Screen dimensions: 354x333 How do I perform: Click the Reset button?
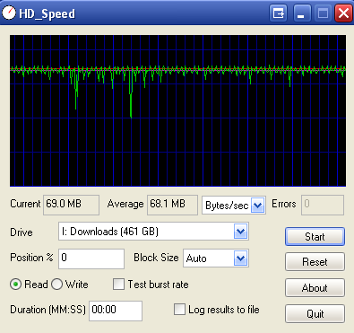point(315,262)
